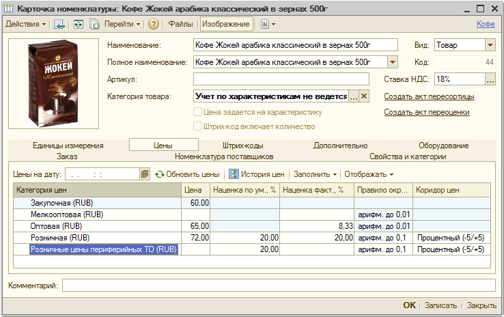Click the OK button

click(410, 305)
